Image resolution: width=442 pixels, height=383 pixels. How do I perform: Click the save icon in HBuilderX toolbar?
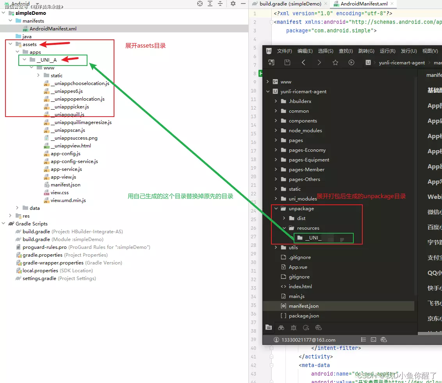point(287,62)
